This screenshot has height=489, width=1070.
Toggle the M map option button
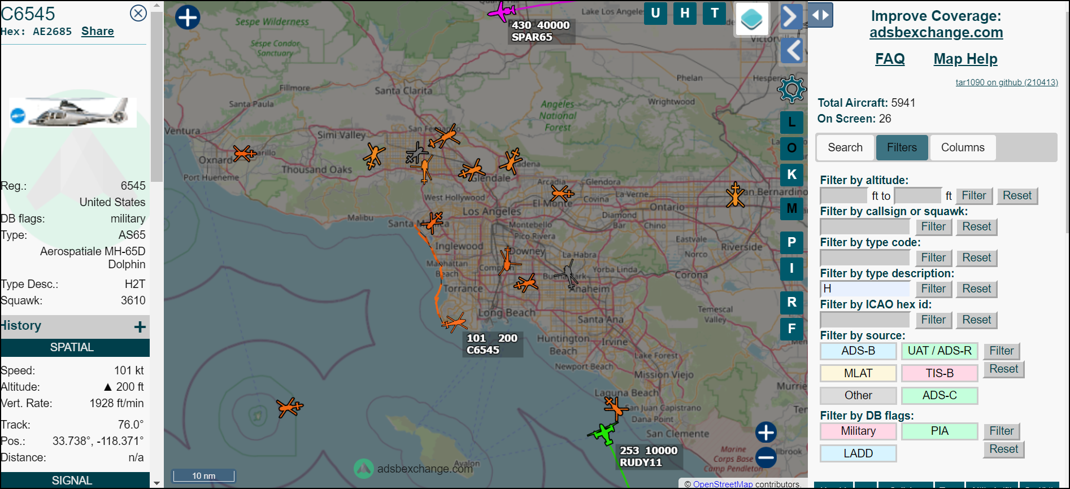[792, 208]
